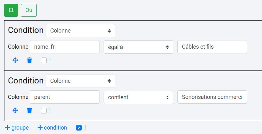
Task: Toggle negation checkbox for name_fr condition
Action: pos(44,60)
